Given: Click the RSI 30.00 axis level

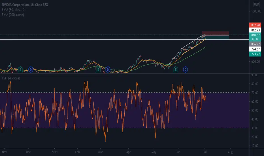Looking at the screenshot, I should [255, 128].
